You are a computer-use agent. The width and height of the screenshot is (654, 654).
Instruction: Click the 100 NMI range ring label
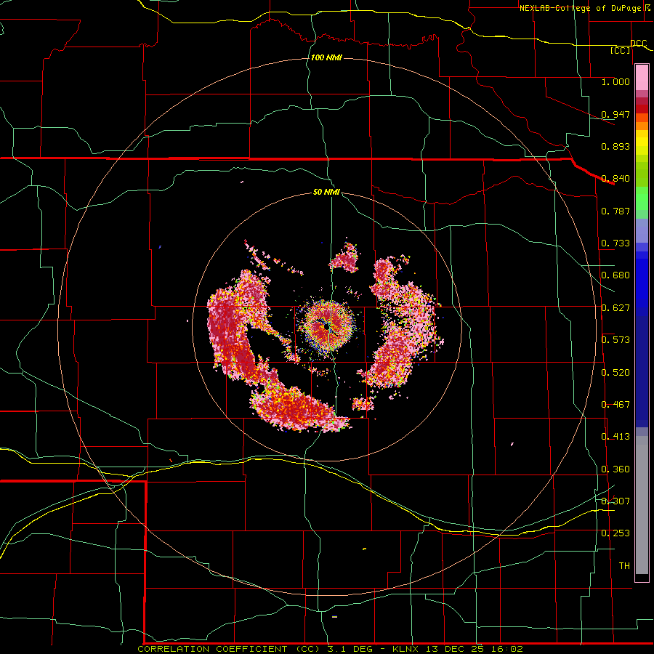click(326, 57)
